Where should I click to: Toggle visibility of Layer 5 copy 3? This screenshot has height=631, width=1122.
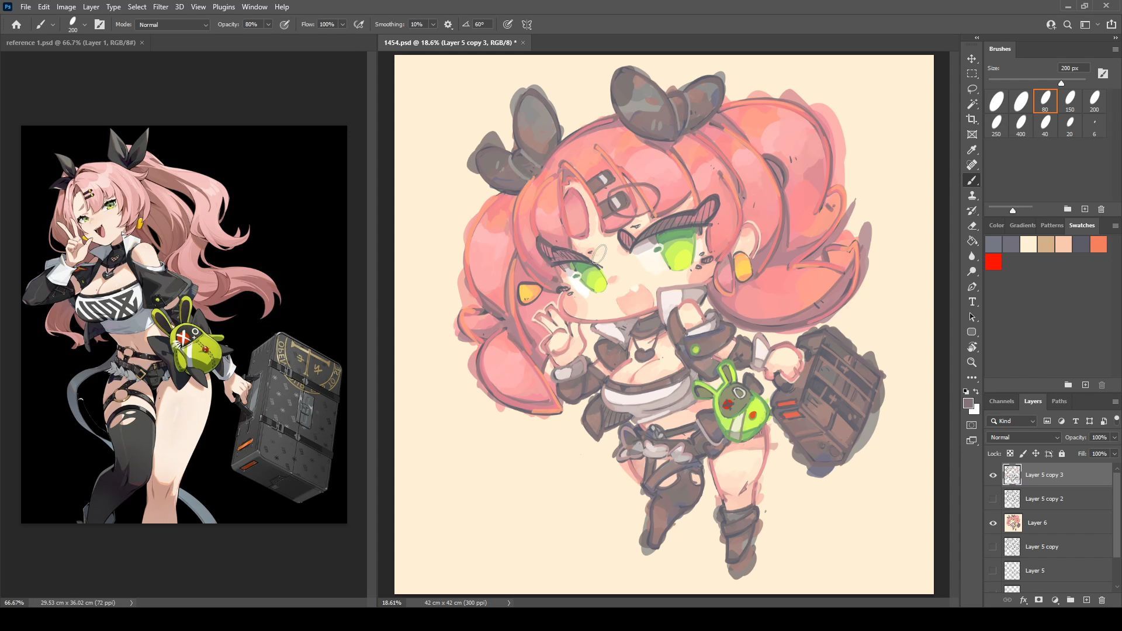993,475
